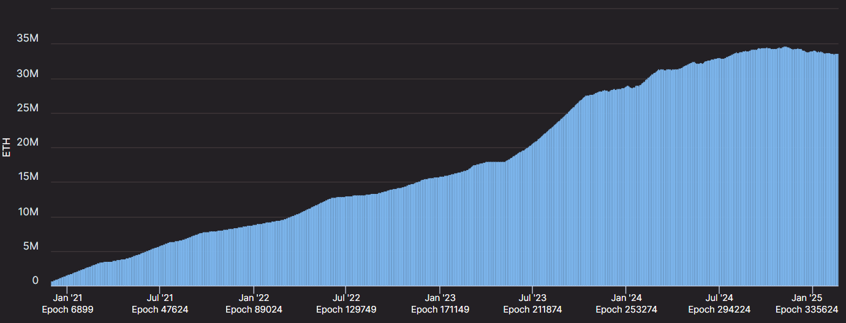Click the Epoch 211874 label

(x=532, y=310)
